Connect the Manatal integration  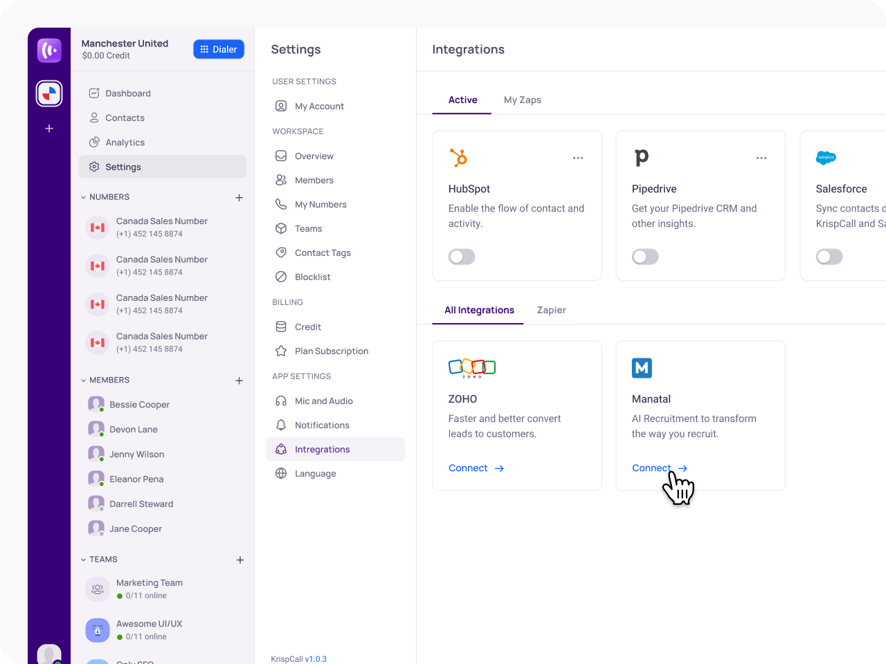click(x=660, y=468)
